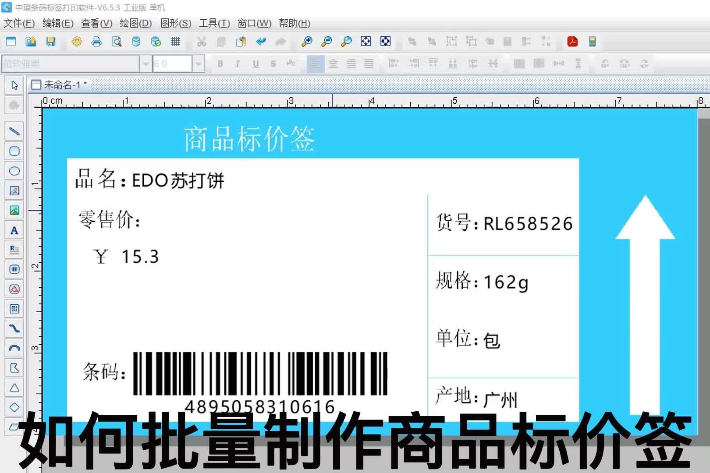The image size is (710, 473).
Task: Open the font family dropdown
Action: click(x=146, y=64)
